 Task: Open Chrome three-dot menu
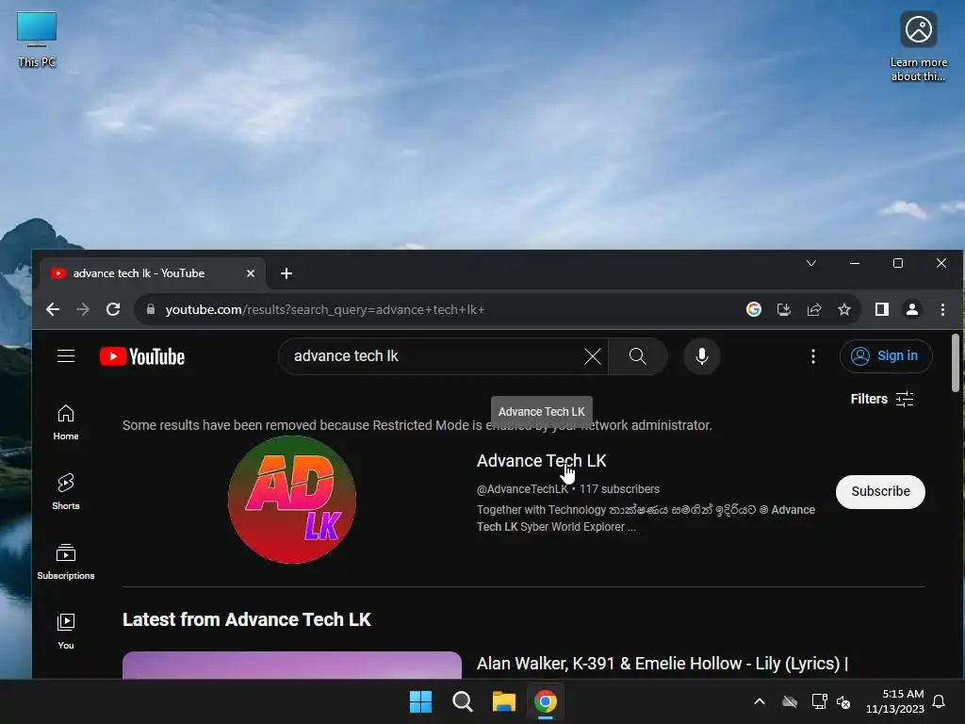942,309
